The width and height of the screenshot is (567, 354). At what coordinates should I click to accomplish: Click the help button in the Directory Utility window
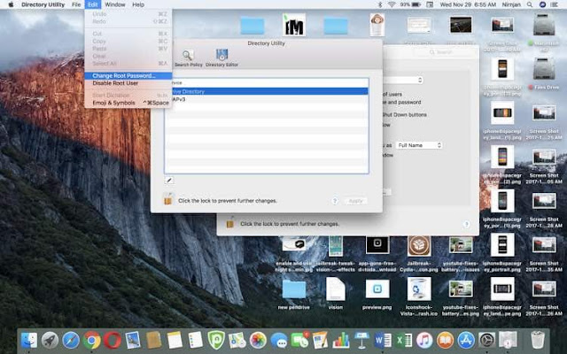click(335, 201)
